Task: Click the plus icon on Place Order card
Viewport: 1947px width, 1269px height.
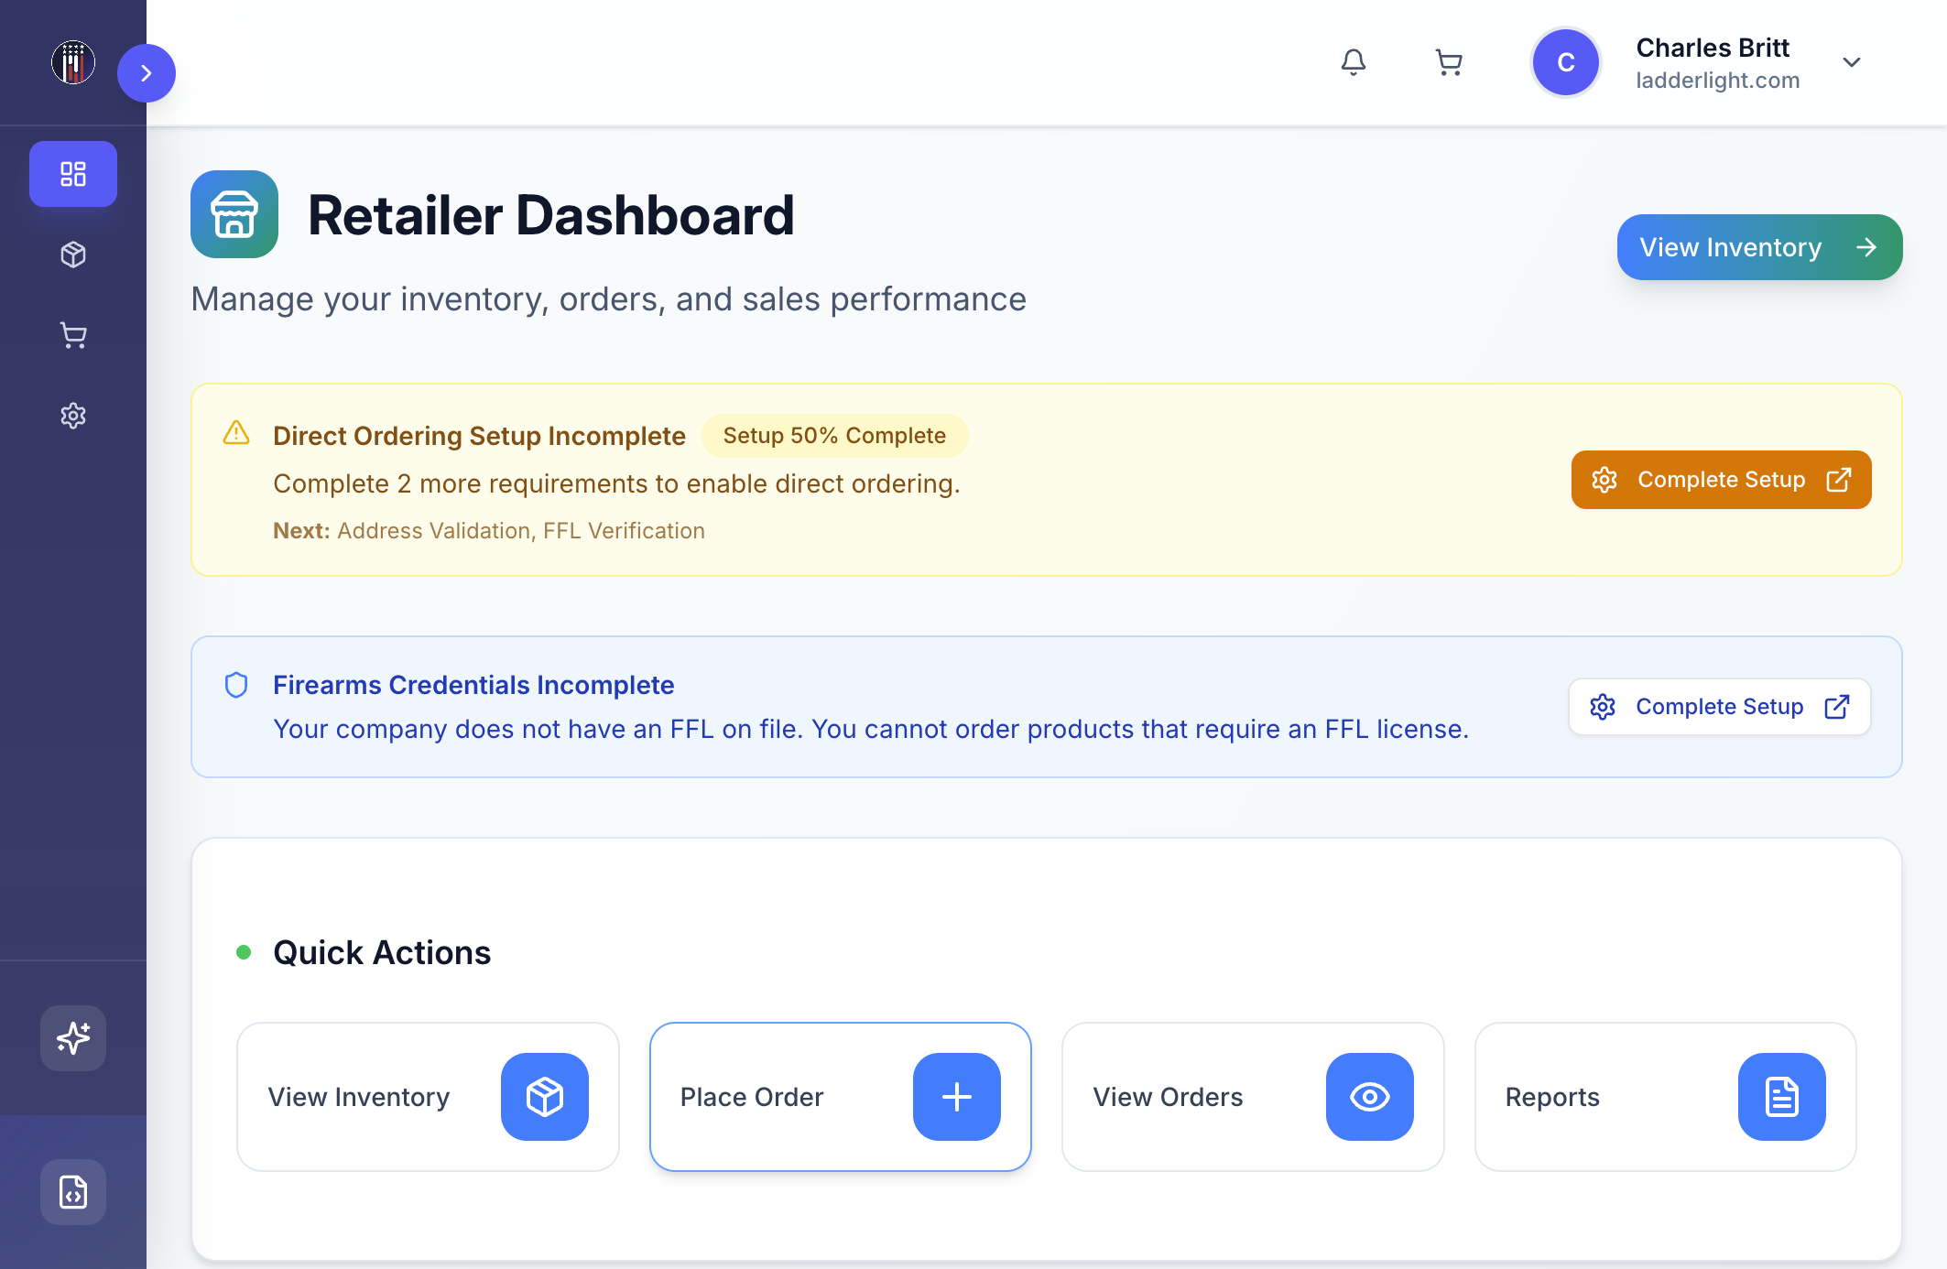Action: (x=957, y=1097)
